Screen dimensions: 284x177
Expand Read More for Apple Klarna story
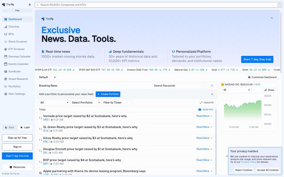(204, 171)
